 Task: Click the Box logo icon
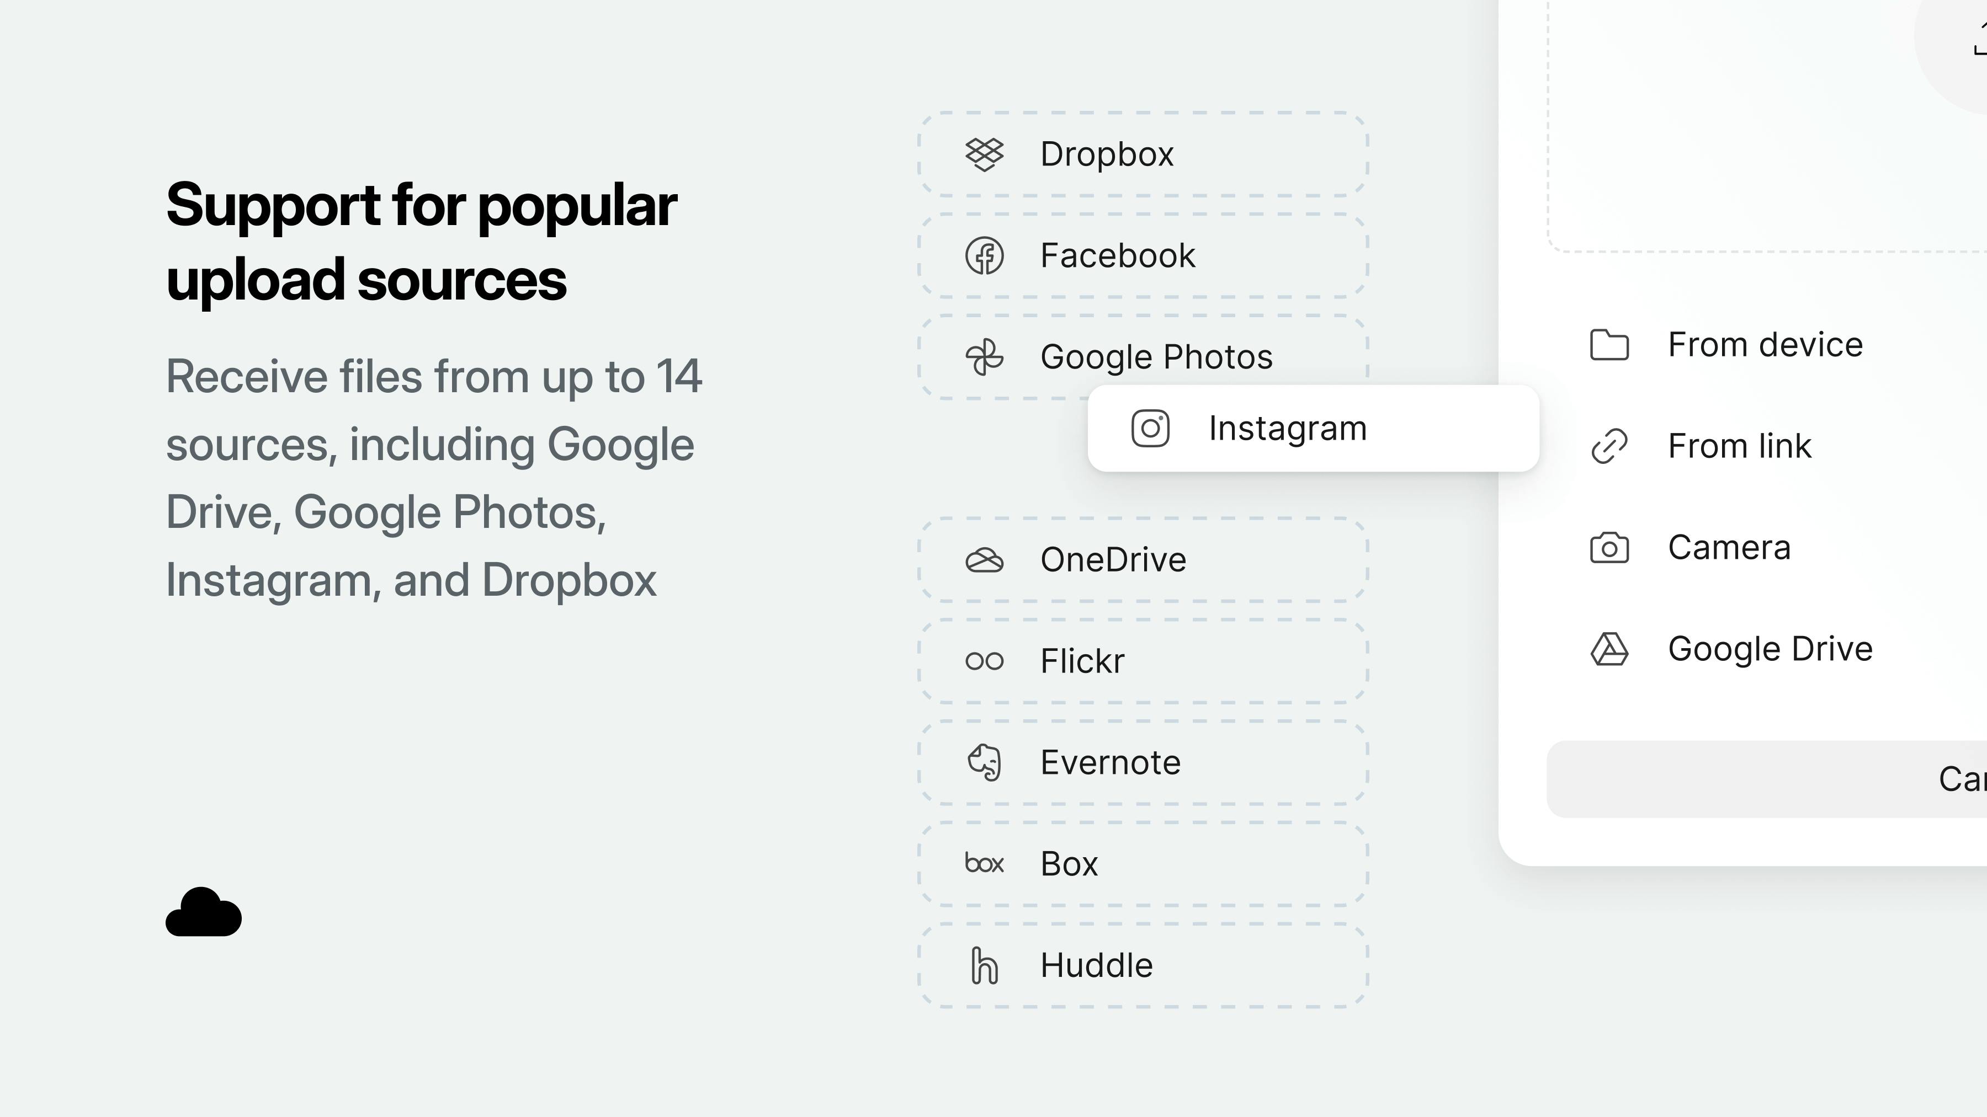click(x=984, y=863)
